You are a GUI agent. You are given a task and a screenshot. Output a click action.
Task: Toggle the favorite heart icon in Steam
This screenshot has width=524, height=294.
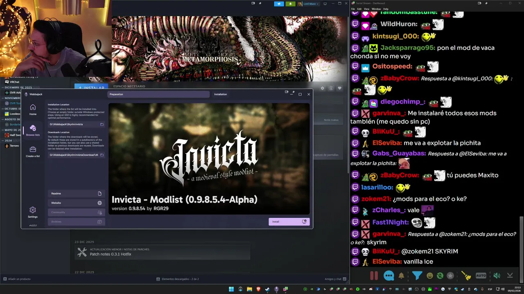point(339,88)
